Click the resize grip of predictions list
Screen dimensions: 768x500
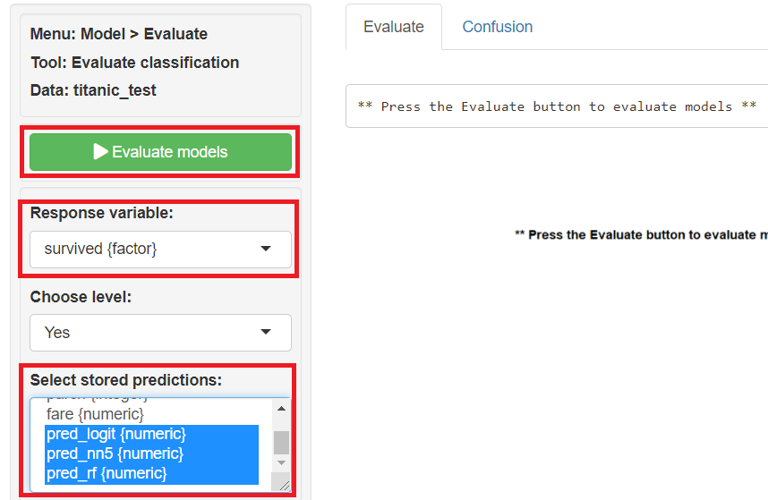pos(285,485)
